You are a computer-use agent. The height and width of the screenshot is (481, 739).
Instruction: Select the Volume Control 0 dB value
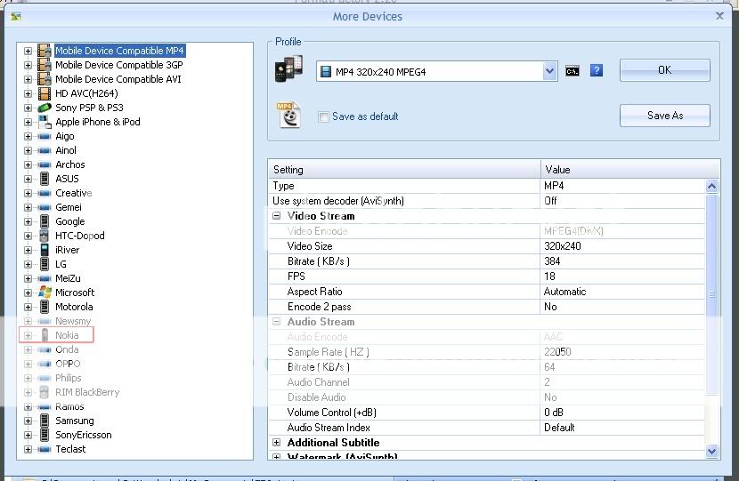click(621, 413)
